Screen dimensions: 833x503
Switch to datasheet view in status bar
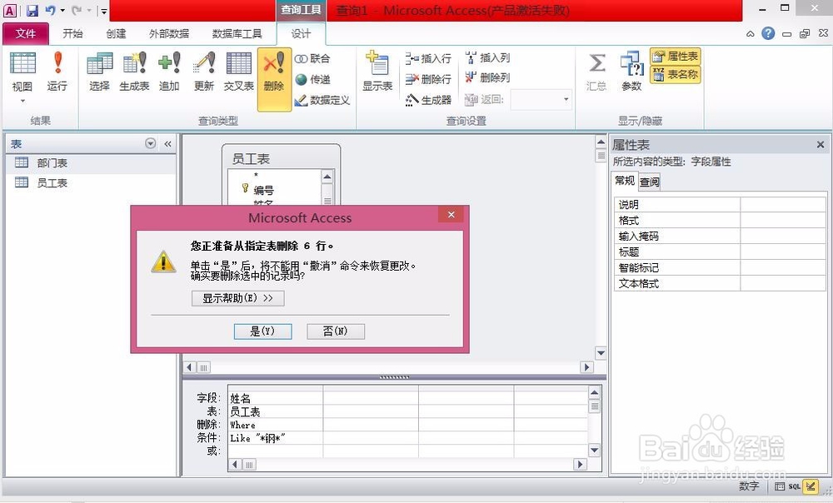pos(780,486)
